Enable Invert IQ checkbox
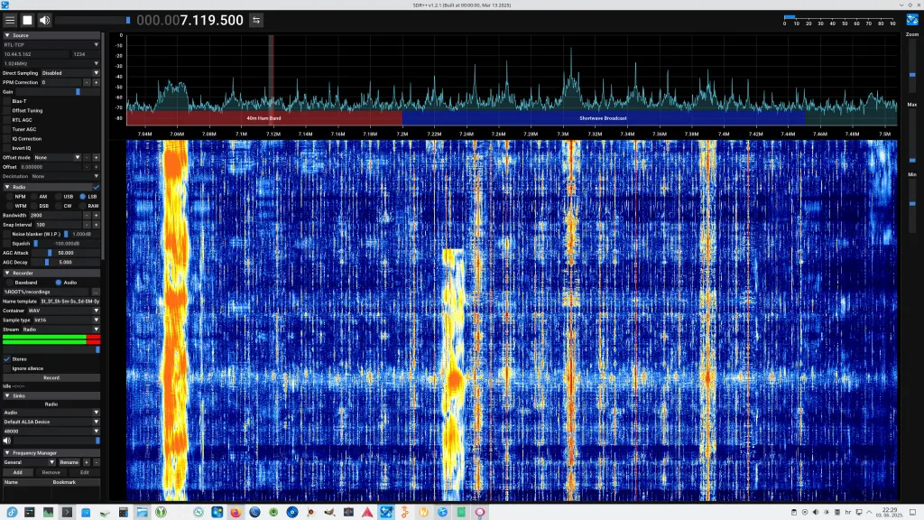Screen dimensions: 924x520 point(7,148)
